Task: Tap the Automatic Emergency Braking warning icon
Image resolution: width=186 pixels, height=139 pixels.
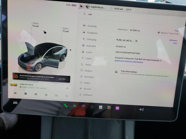Action: click(16, 76)
